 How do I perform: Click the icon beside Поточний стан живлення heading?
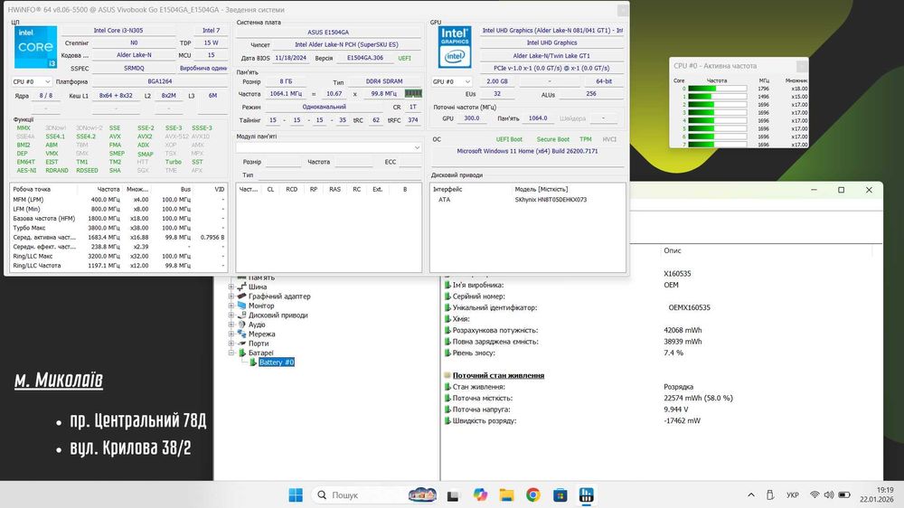[447, 375]
